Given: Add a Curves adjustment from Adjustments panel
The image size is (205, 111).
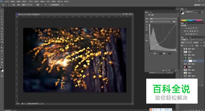Looking at the screenshot, I should [x=191, y=28].
